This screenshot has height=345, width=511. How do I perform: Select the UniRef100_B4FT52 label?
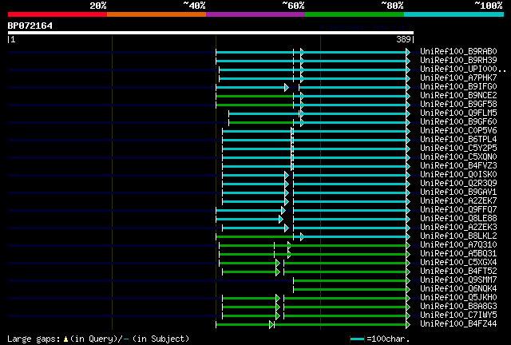(458, 272)
